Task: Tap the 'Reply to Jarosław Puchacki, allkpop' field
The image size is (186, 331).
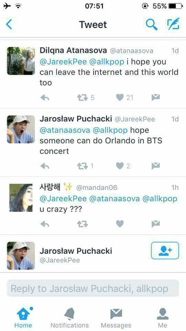Action: pos(93,288)
